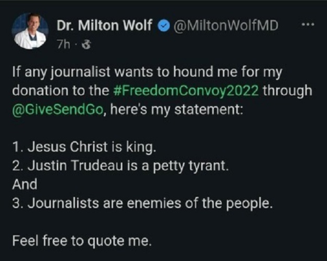Image resolution: width=327 pixels, height=261 pixels.
Task: Click the blank gap above the numbered list
Action: pos(163,128)
